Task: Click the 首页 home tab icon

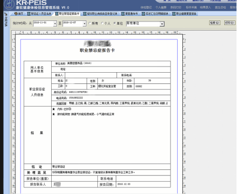Action: (x=16, y=14)
